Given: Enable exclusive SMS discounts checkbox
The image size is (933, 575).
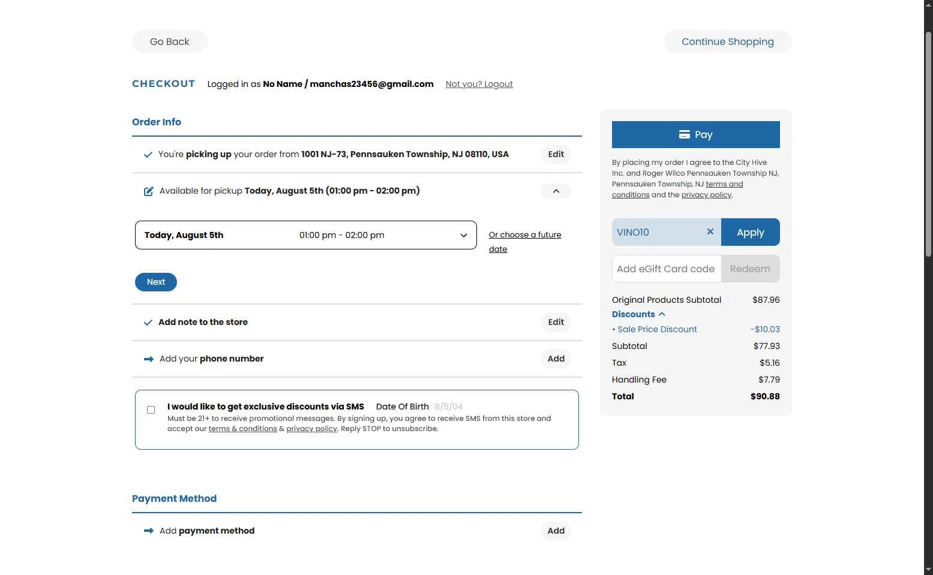Looking at the screenshot, I should pos(151,410).
